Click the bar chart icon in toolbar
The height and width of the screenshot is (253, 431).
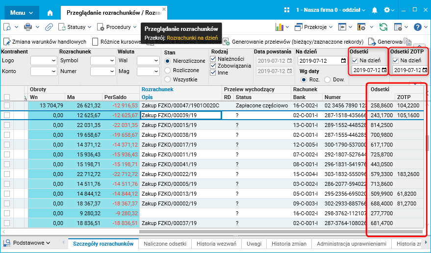279,27
